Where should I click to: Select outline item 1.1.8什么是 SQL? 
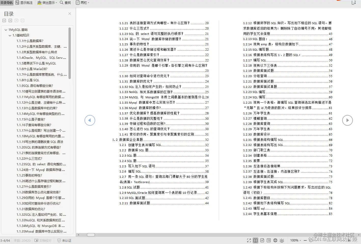[28, 80]
